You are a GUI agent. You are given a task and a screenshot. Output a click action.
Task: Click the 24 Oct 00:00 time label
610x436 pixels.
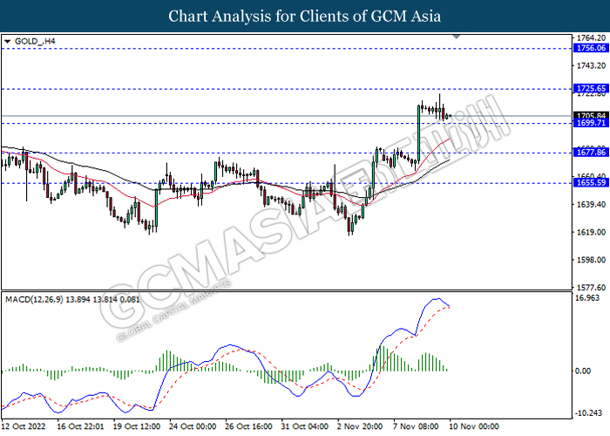click(193, 426)
